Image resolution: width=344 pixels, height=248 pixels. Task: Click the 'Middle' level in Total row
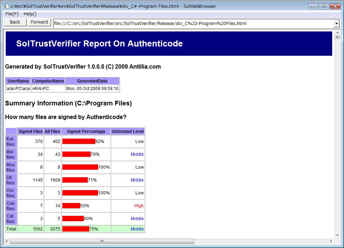[x=137, y=229]
